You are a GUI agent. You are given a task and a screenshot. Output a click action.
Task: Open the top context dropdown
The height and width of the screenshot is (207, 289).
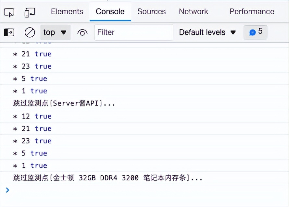click(55, 32)
